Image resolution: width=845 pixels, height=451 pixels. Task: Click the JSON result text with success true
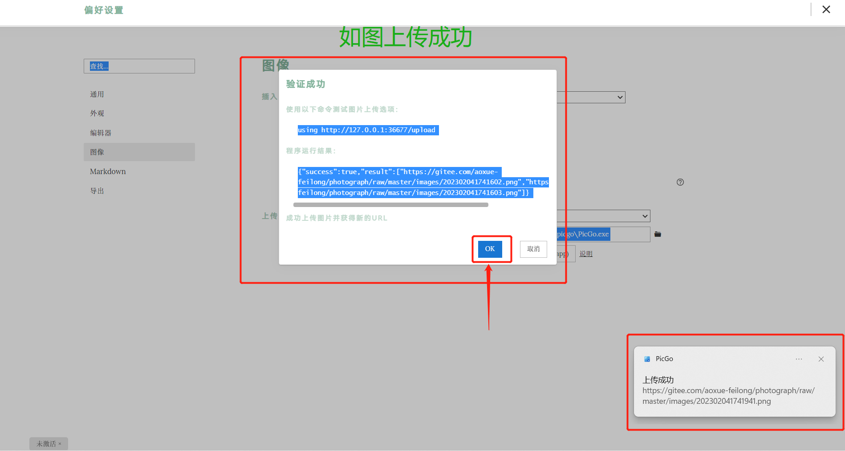click(x=423, y=182)
